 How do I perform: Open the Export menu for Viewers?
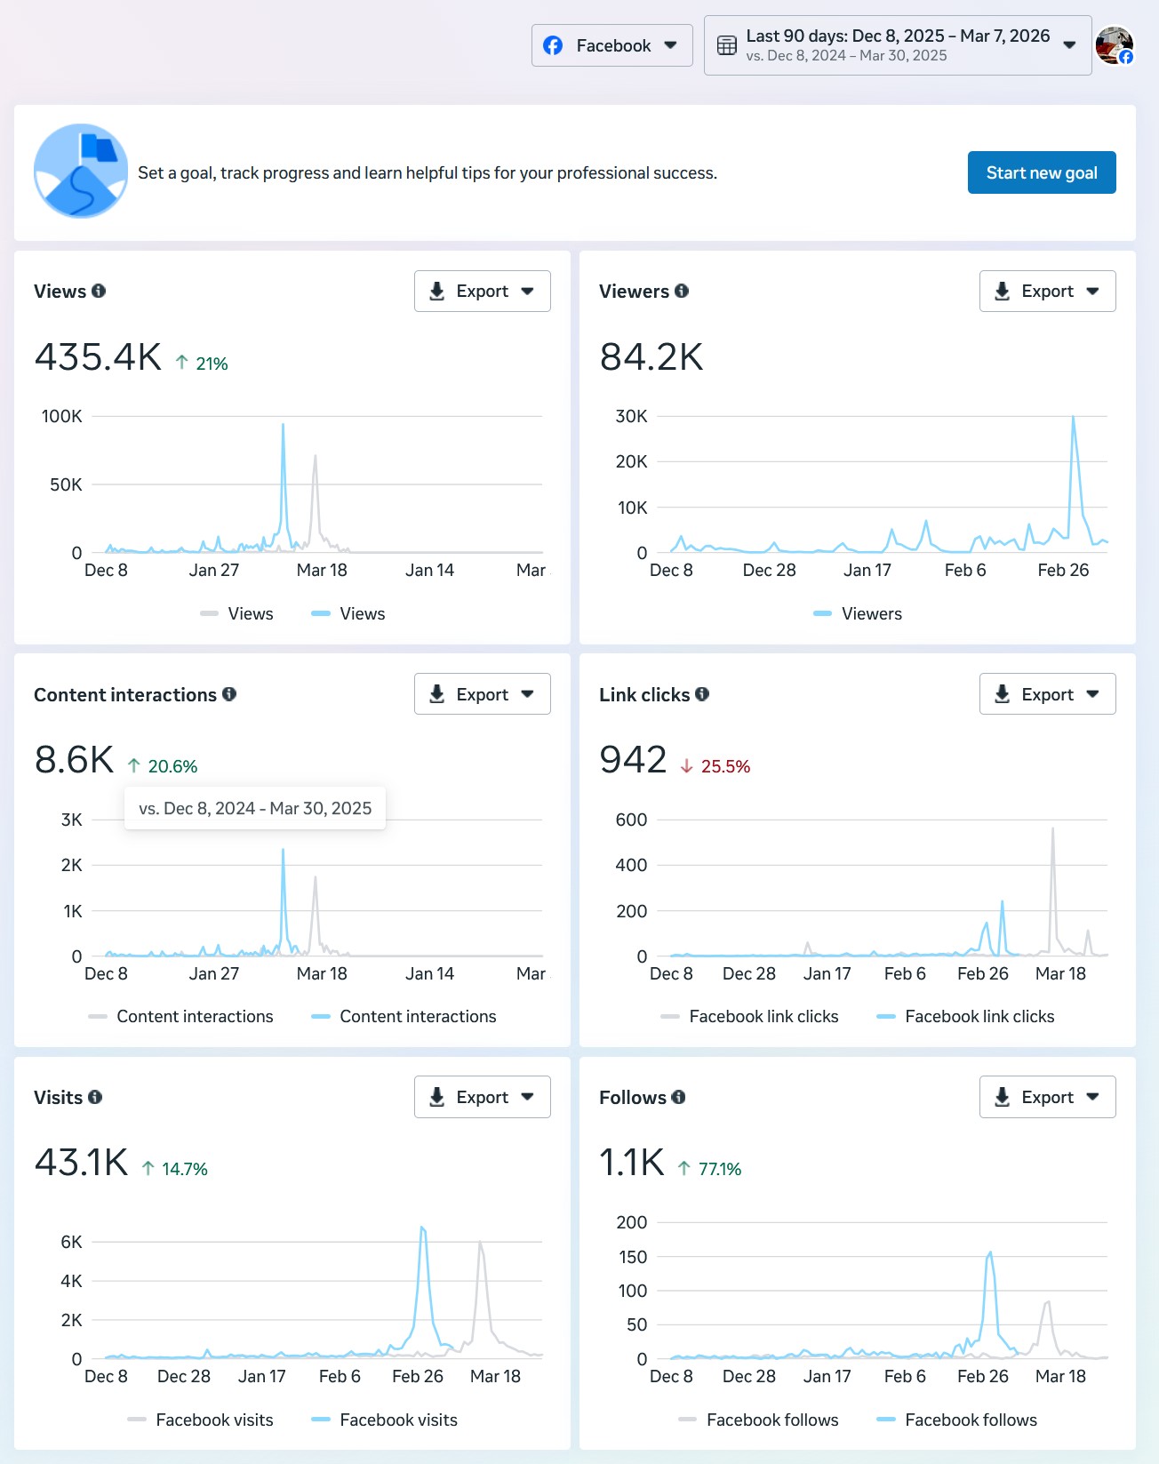click(1048, 292)
